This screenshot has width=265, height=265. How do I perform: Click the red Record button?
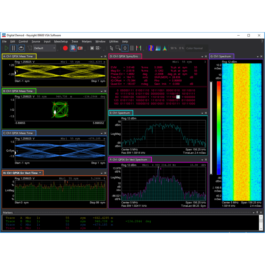point(65,48)
